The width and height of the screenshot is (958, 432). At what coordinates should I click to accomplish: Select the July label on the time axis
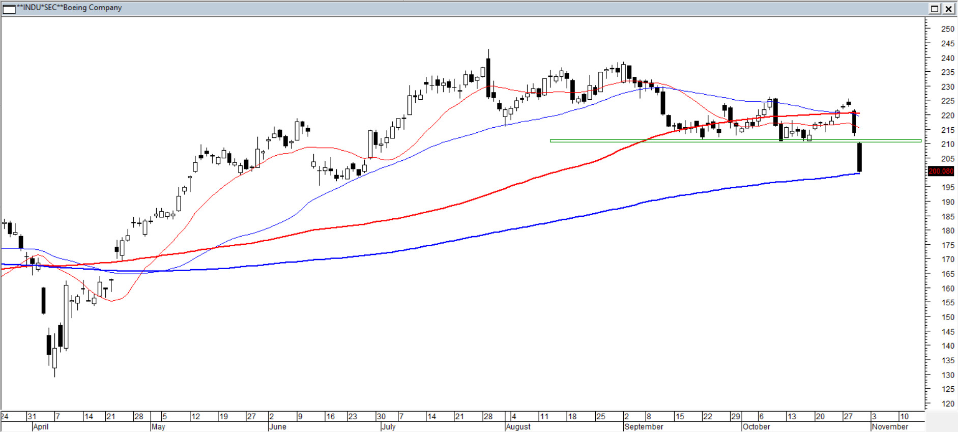click(389, 427)
